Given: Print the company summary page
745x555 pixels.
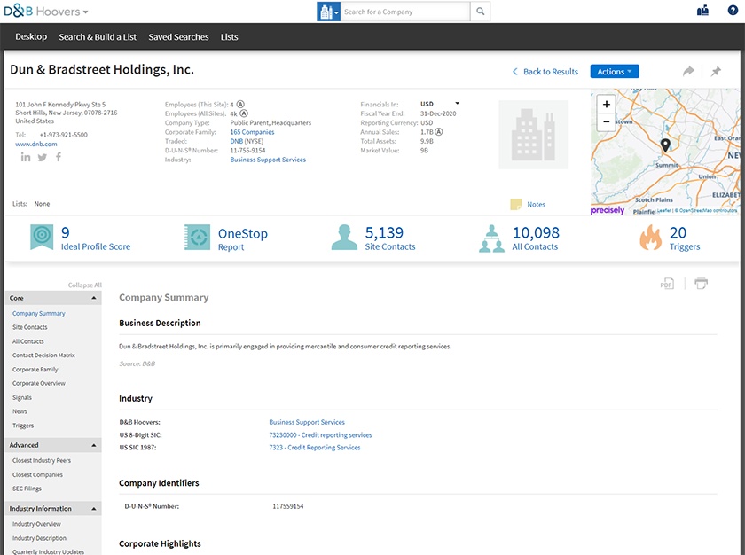Looking at the screenshot, I should click(x=701, y=284).
